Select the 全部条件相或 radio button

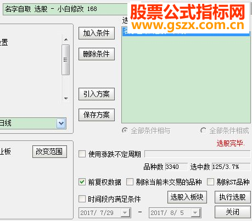point(203,131)
